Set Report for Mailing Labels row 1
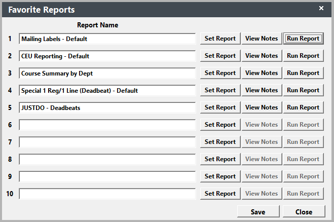The height and width of the screenshot is (222, 334). [220, 39]
